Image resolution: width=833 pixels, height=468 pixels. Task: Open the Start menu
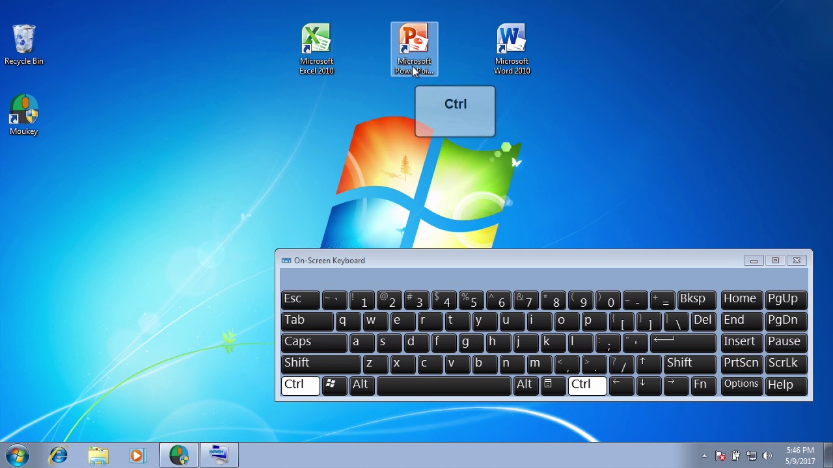[x=18, y=454]
